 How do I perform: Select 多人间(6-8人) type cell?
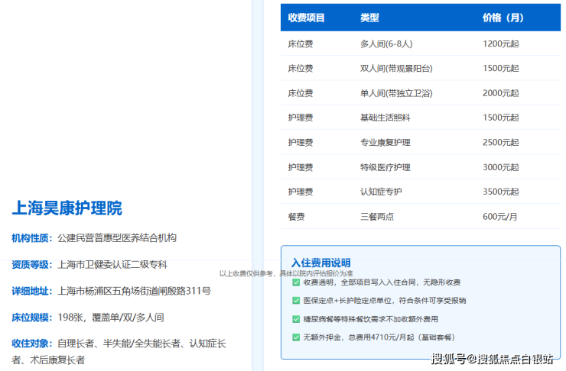[386, 44]
